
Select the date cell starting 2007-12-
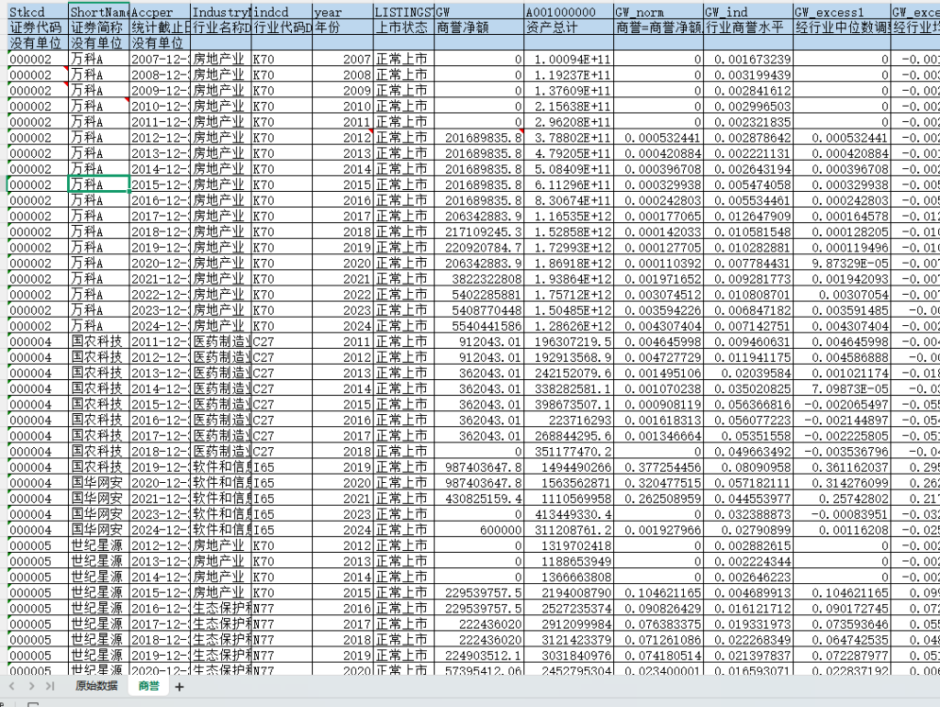pyautogui.click(x=160, y=59)
